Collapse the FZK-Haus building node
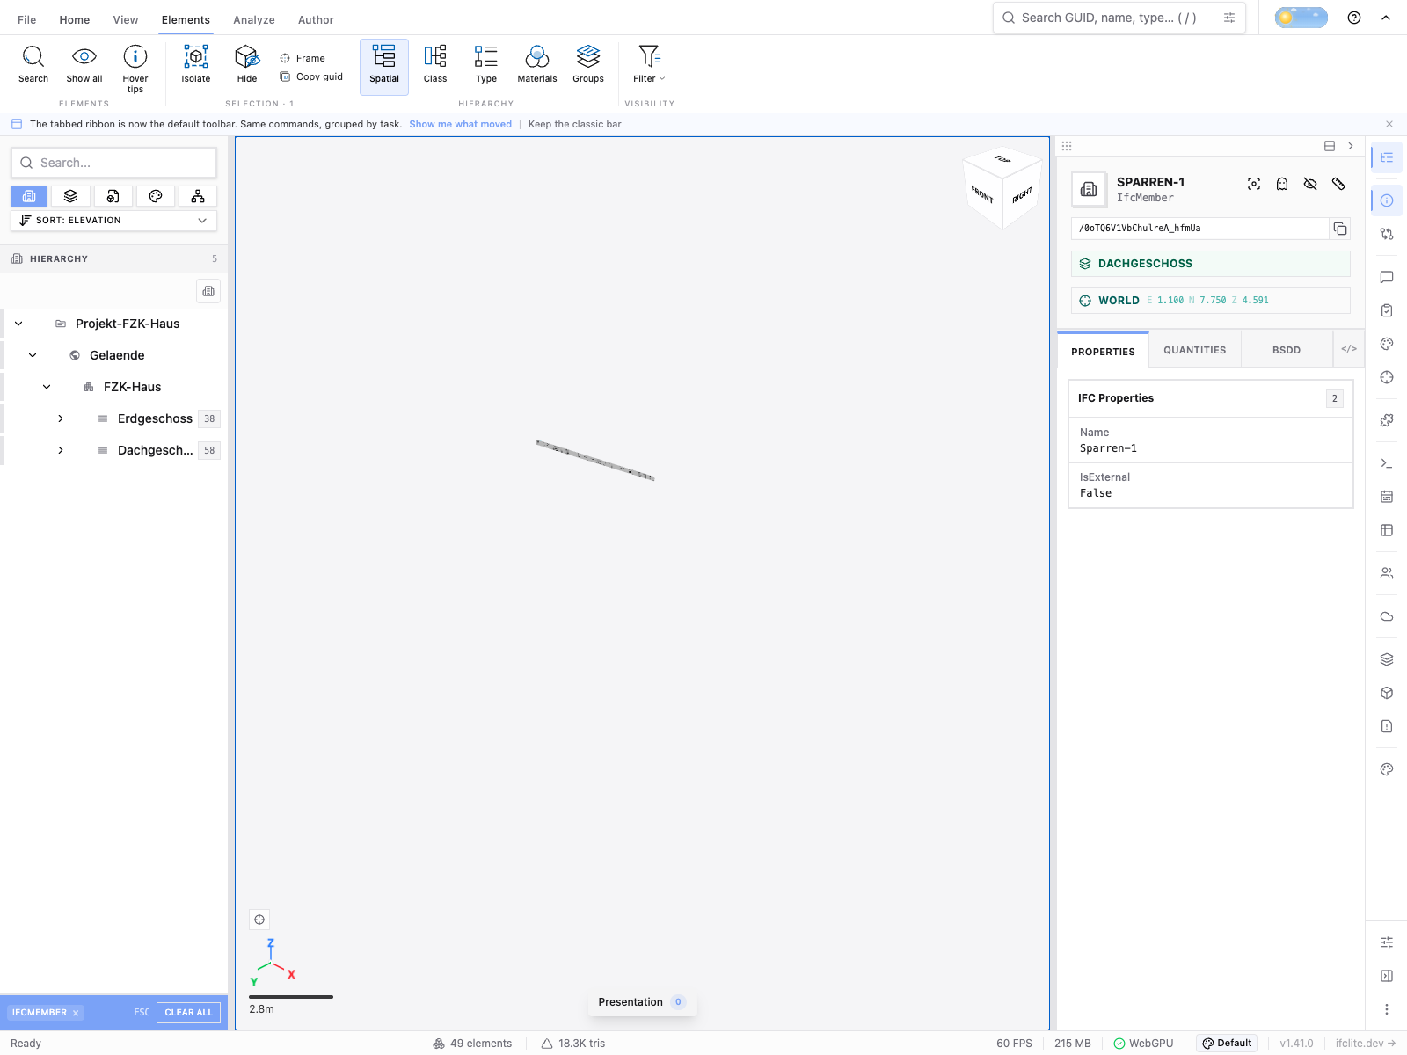 [47, 387]
